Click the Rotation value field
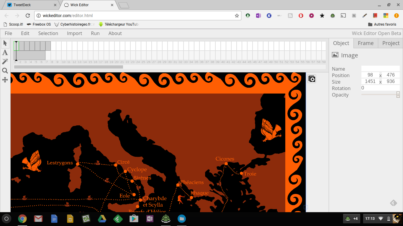403x226 pixels. tap(380, 88)
